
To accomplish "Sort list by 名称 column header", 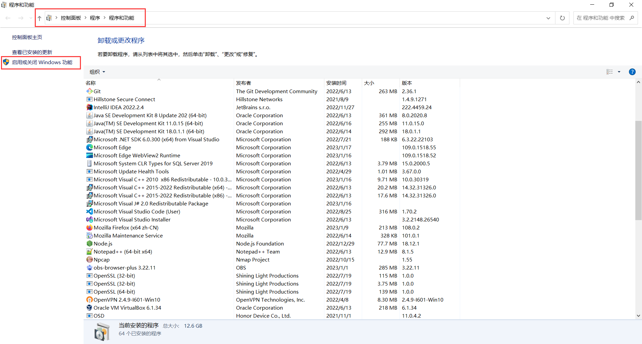I will click(158, 83).
